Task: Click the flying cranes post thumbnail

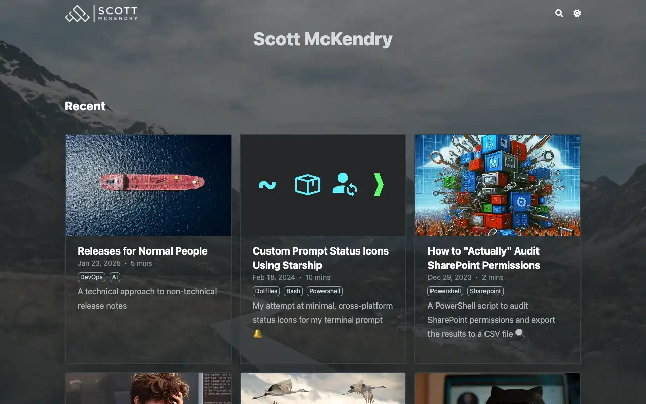Action: [x=322, y=389]
